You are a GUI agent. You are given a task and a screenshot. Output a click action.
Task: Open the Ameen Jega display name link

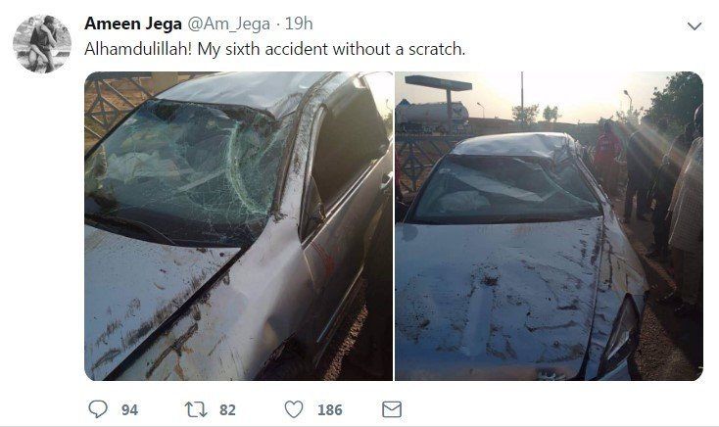click(x=133, y=24)
